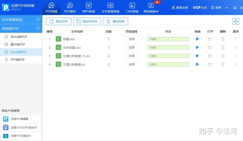Screen dimensions: 243x141
Task: Open the PDF转换 tab
Action: 51,8
